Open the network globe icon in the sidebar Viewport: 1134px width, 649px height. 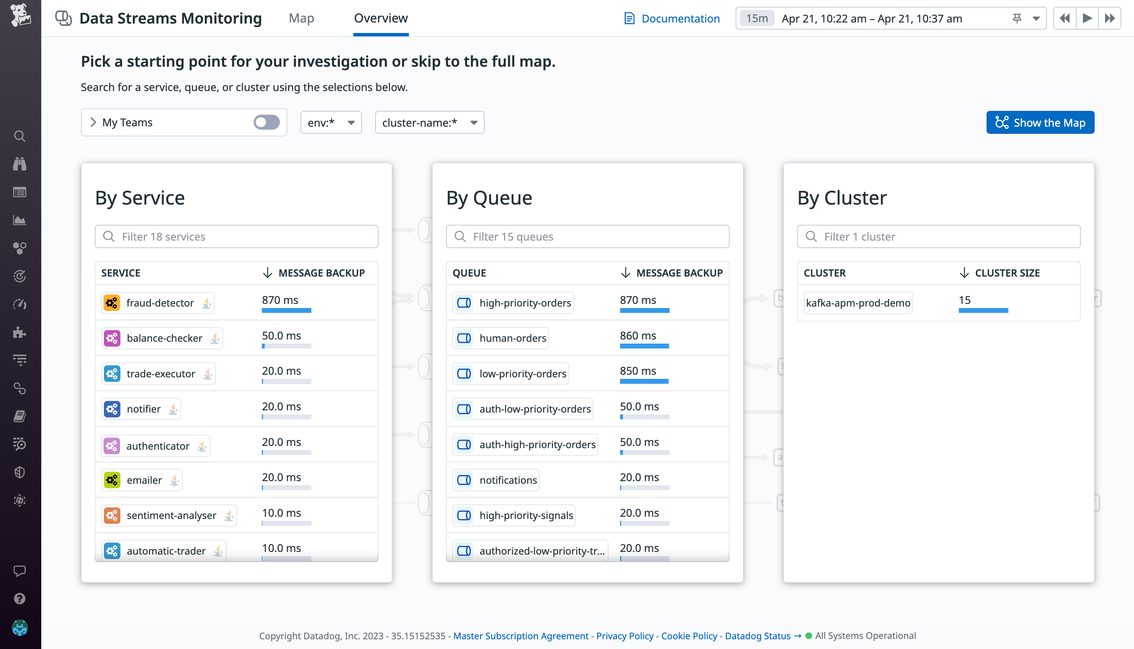click(x=20, y=500)
